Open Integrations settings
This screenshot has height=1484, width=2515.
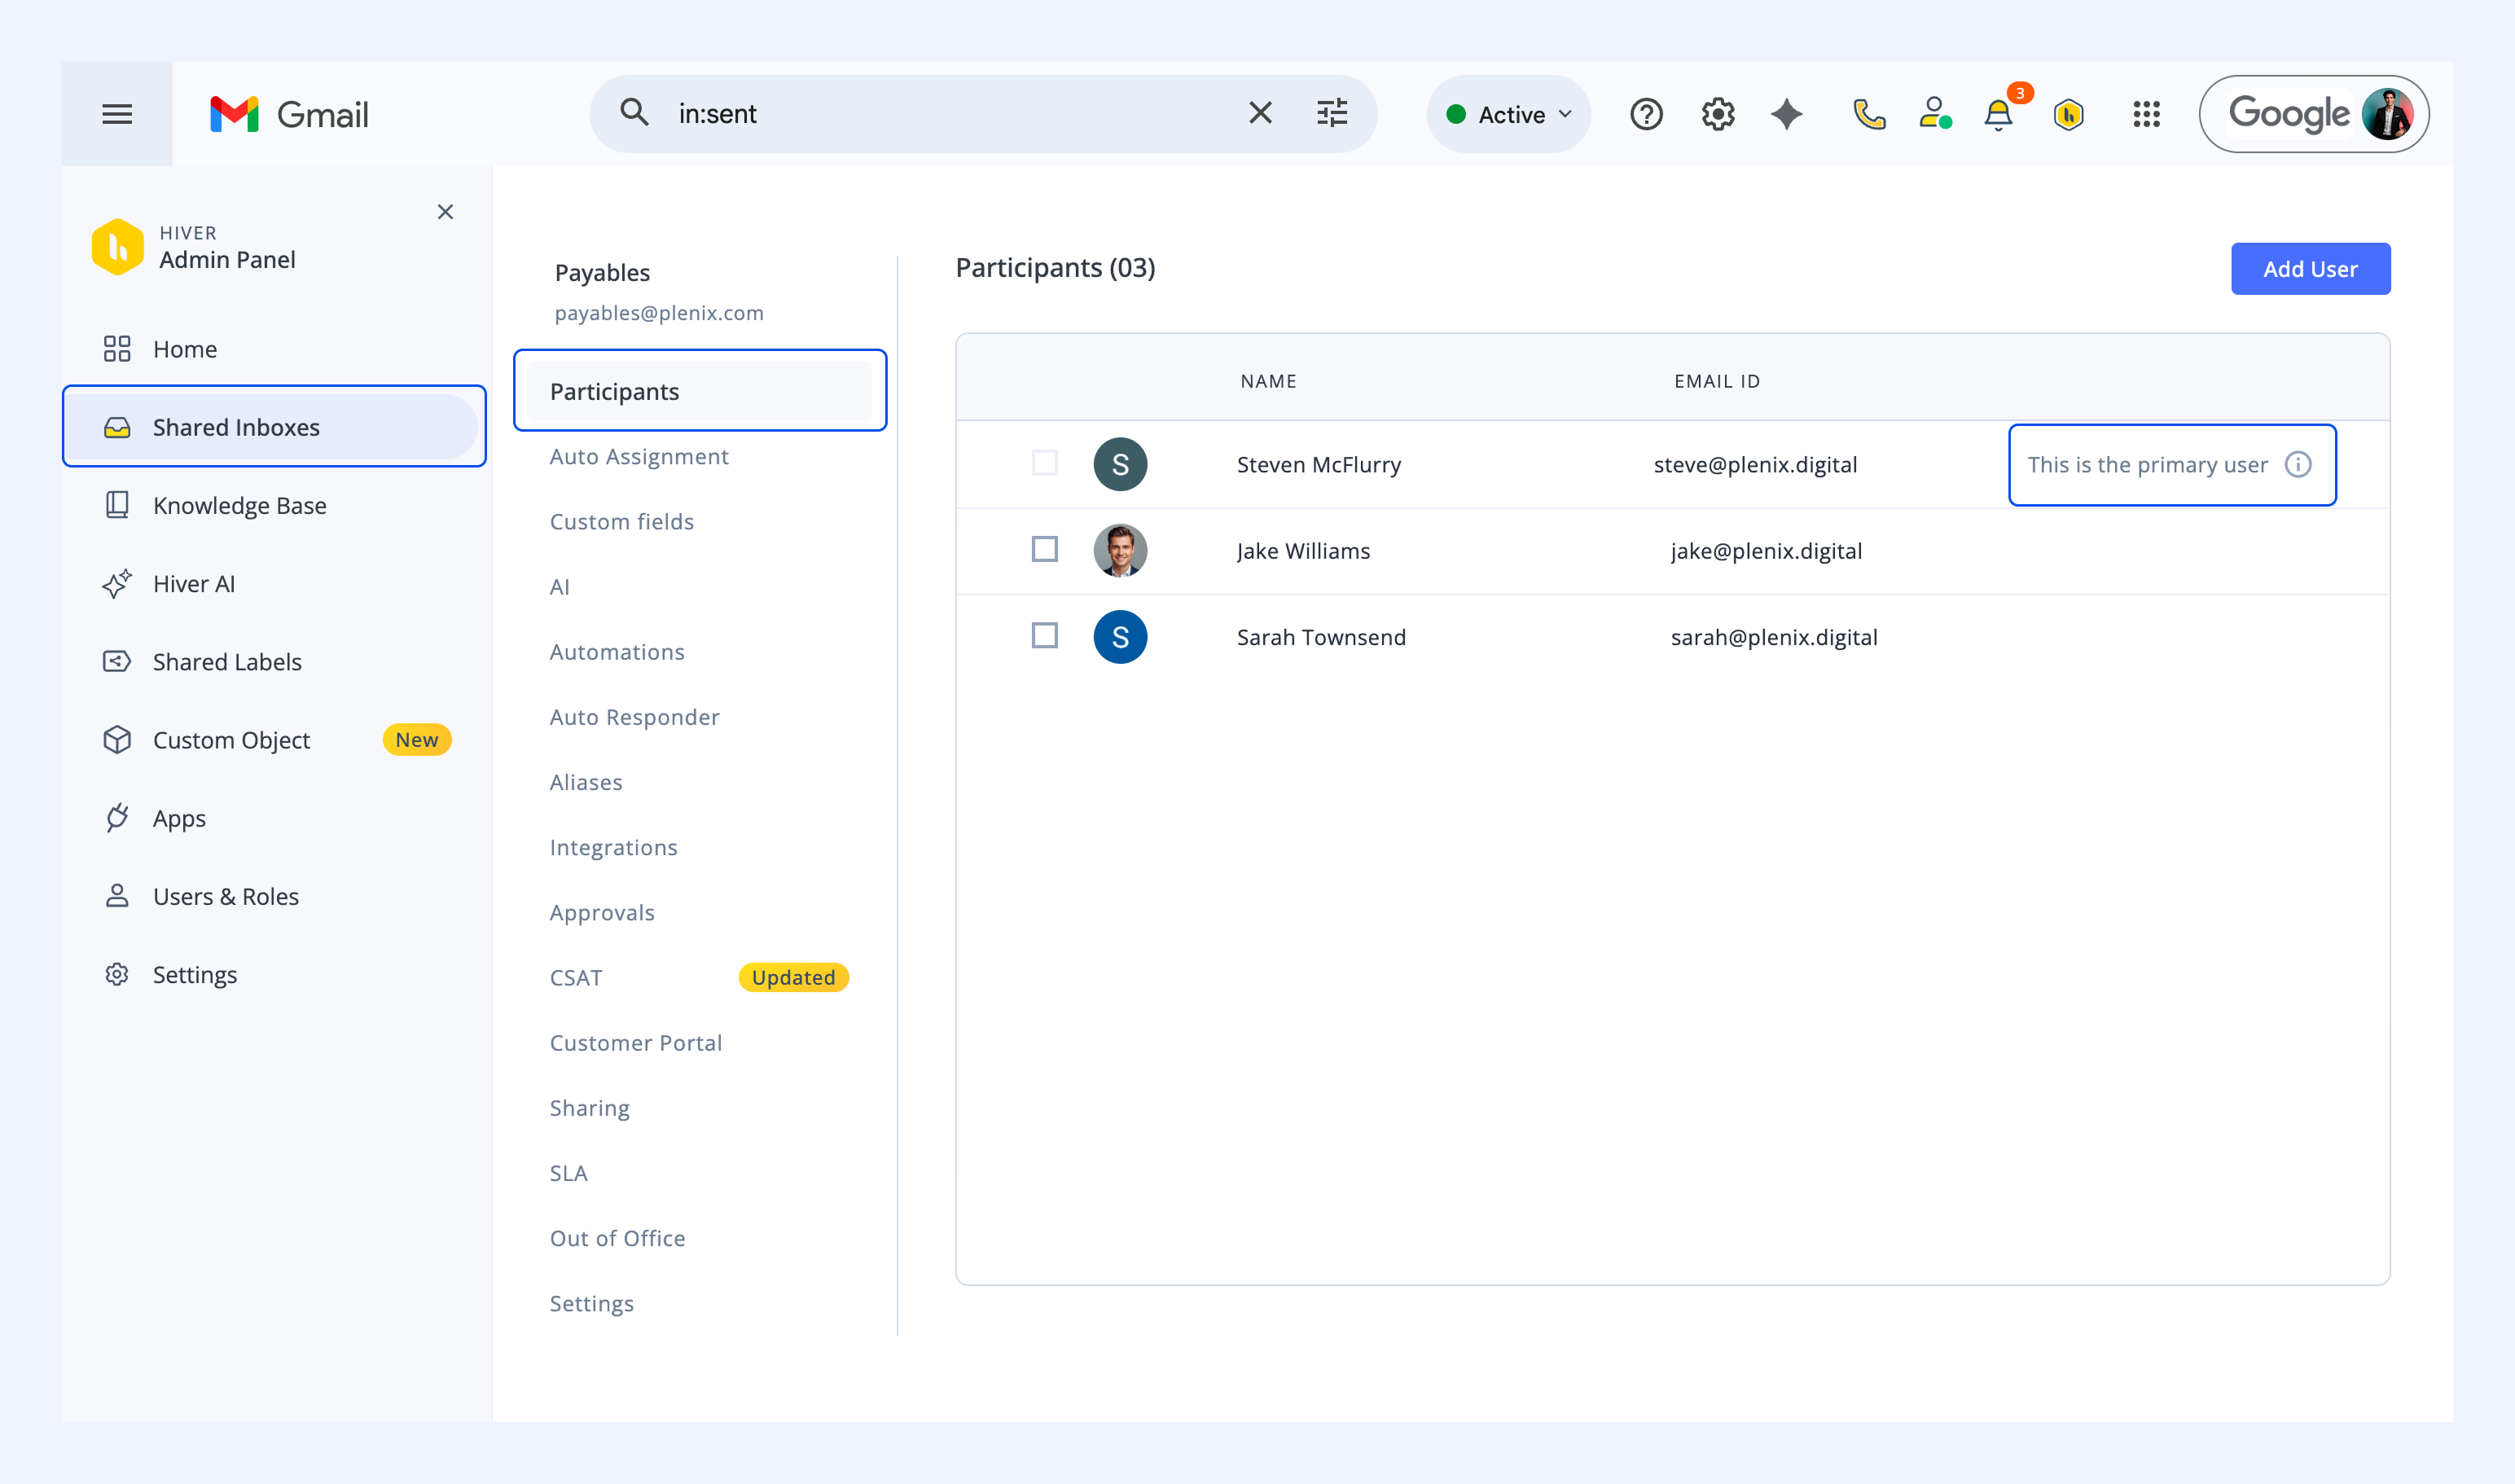[614, 848]
